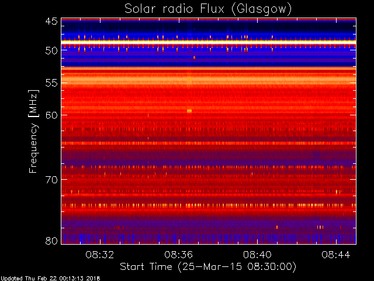The height and width of the screenshot is (281, 374).
Task: Click the orange blob at 60 MHz near 08:36
Action: pyautogui.click(x=189, y=111)
